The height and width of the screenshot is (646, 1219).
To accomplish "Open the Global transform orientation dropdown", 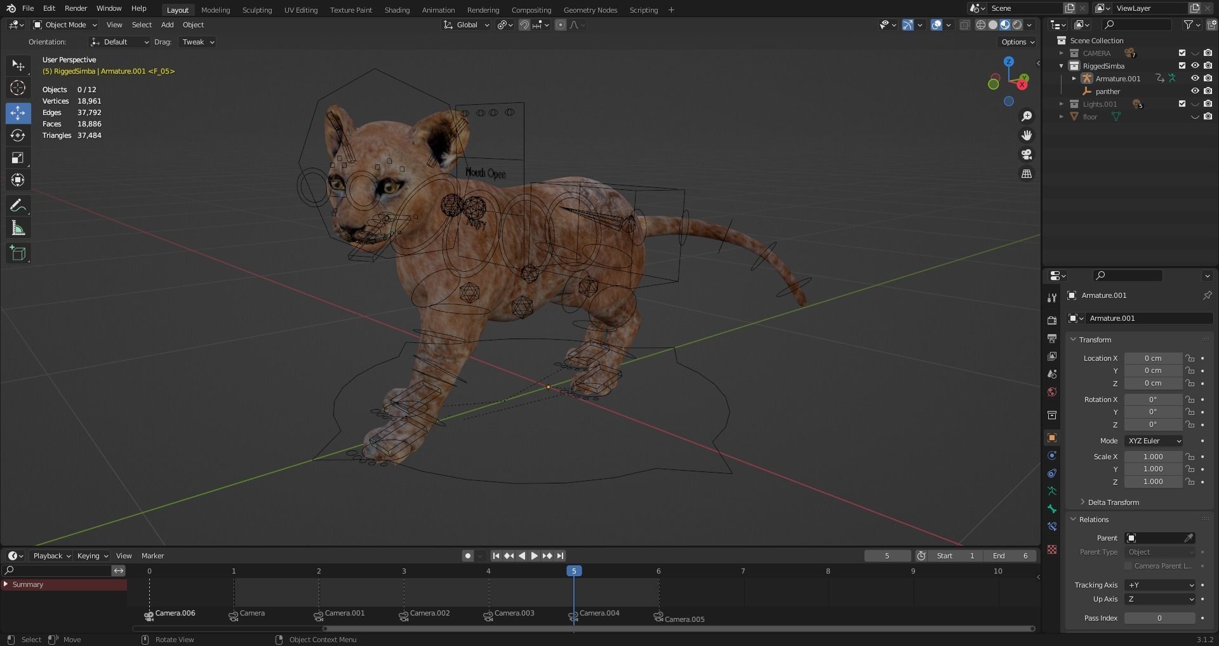I will 467,25.
